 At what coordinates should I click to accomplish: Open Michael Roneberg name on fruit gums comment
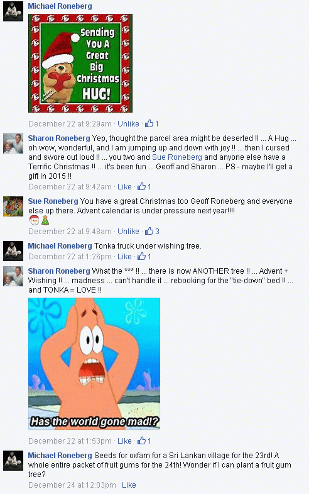(60, 456)
